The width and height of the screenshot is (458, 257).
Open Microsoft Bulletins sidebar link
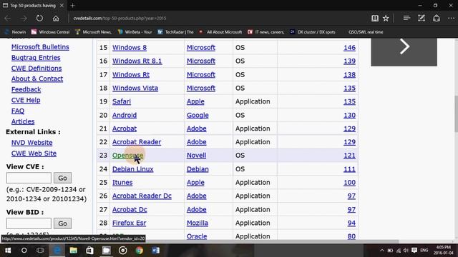(40, 47)
